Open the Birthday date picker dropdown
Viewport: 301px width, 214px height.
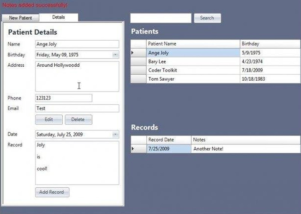(x=115, y=55)
